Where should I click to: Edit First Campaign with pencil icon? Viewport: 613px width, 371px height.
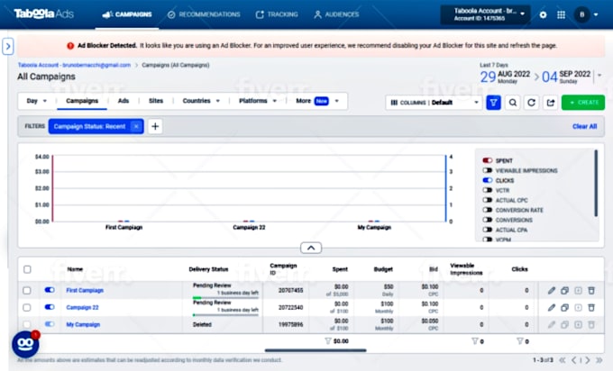point(552,290)
